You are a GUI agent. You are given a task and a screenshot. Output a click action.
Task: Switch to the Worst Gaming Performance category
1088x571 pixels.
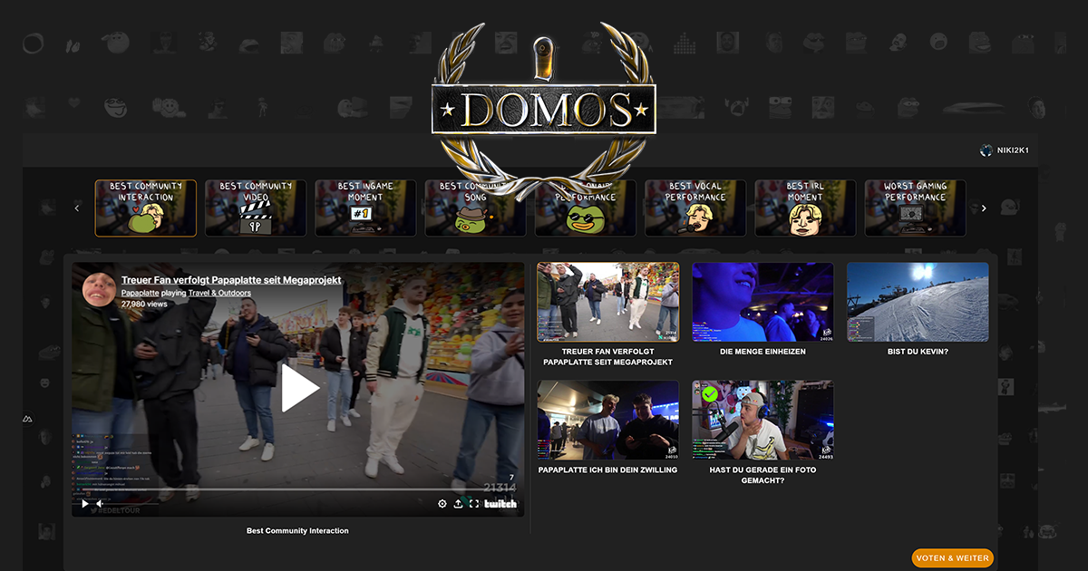pyautogui.click(x=915, y=208)
